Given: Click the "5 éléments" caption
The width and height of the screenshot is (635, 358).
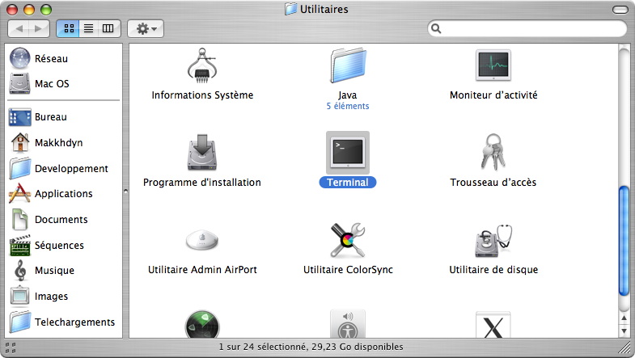Looking at the screenshot, I should [x=348, y=106].
